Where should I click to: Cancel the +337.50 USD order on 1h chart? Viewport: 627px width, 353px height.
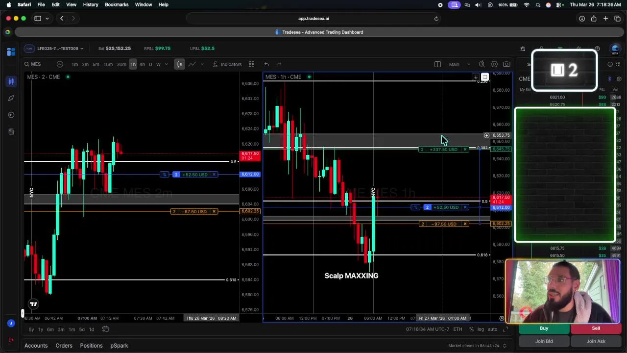465,149
